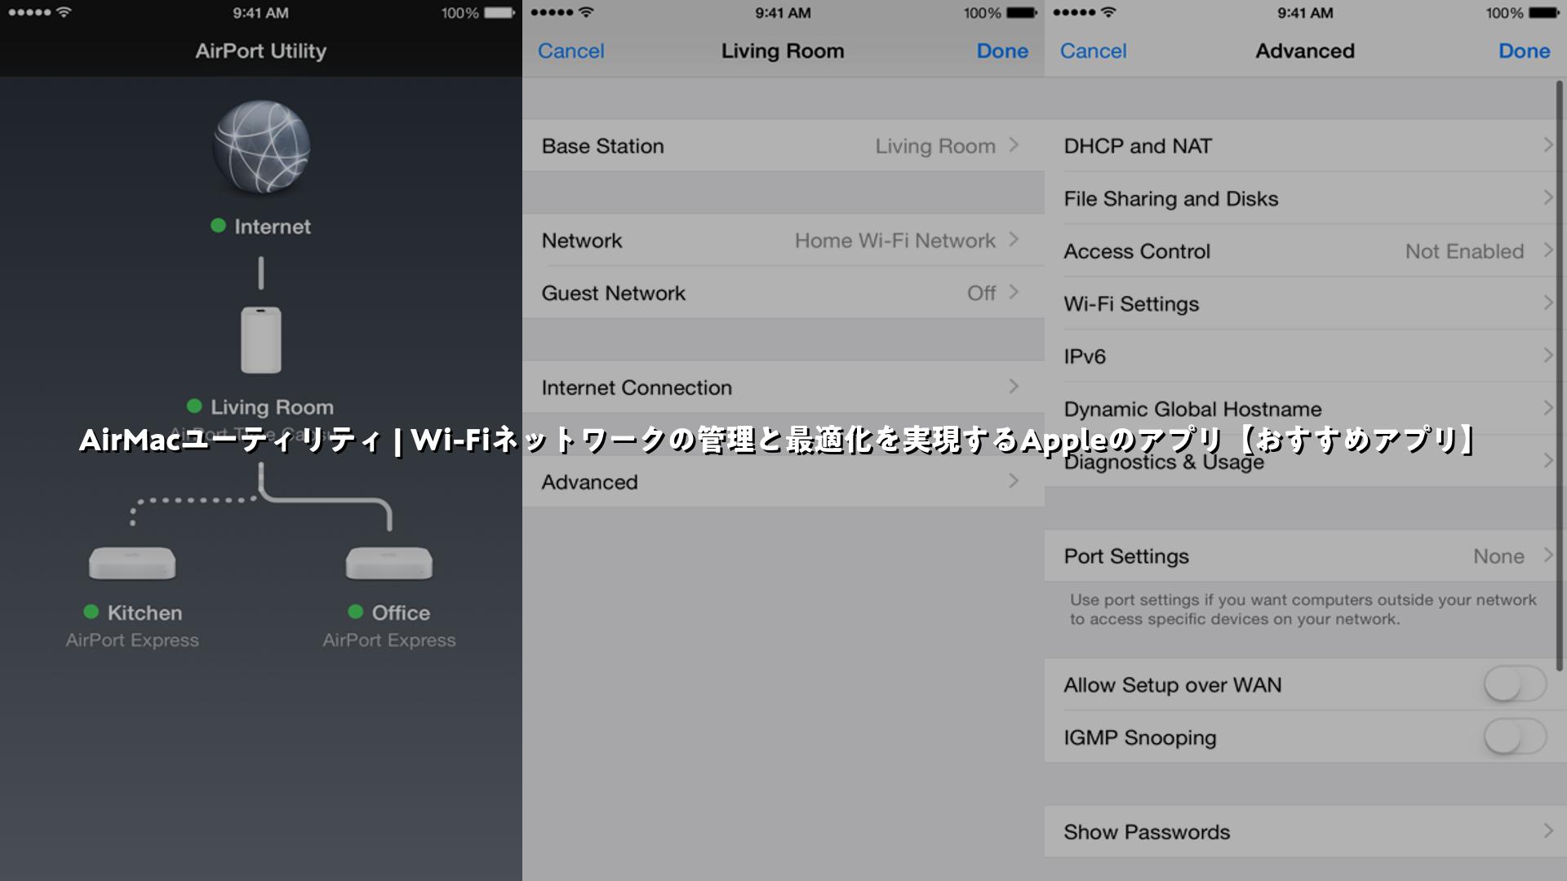Open DHCP and NAT chevron
The image size is (1567, 881).
point(1547,145)
